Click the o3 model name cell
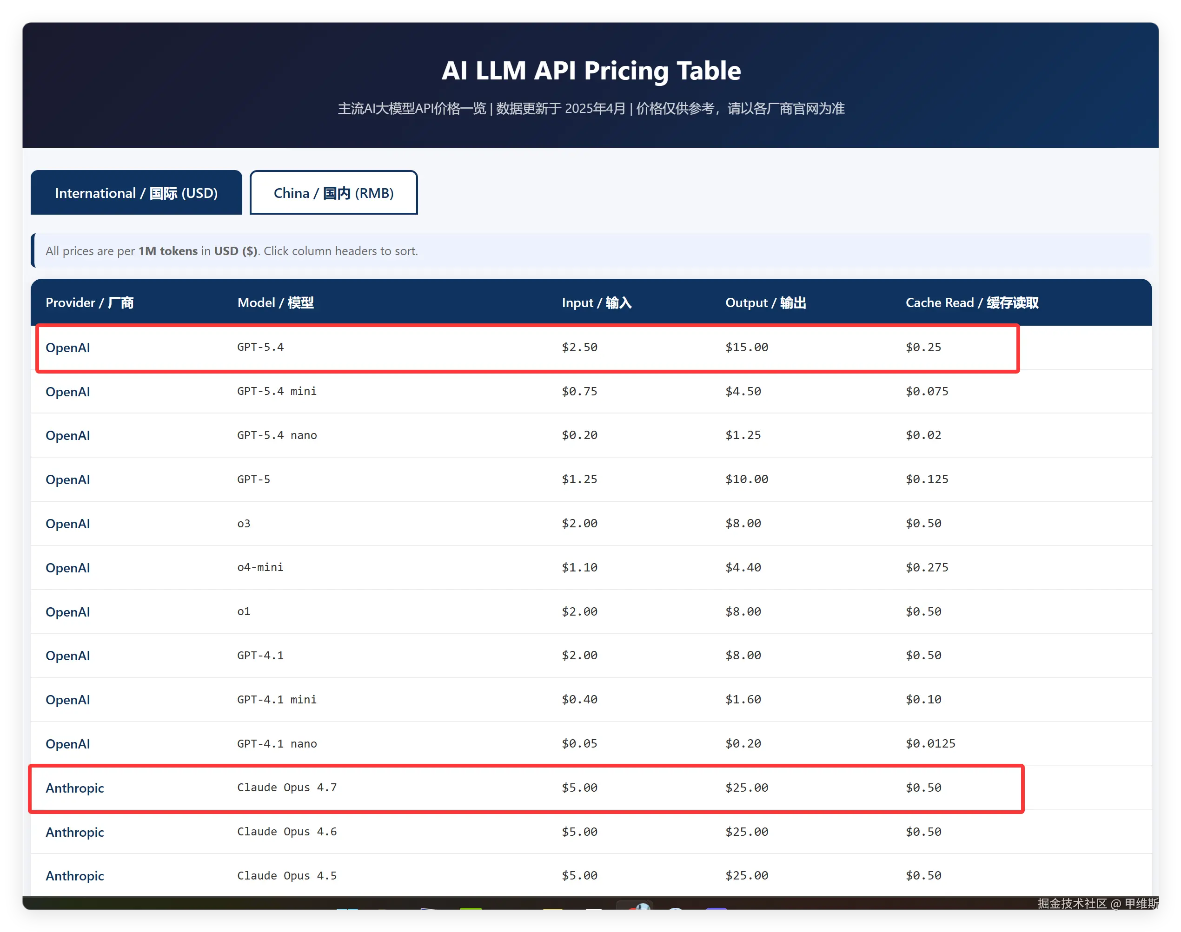The width and height of the screenshot is (1181, 932). pyautogui.click(x=244, y=523)
